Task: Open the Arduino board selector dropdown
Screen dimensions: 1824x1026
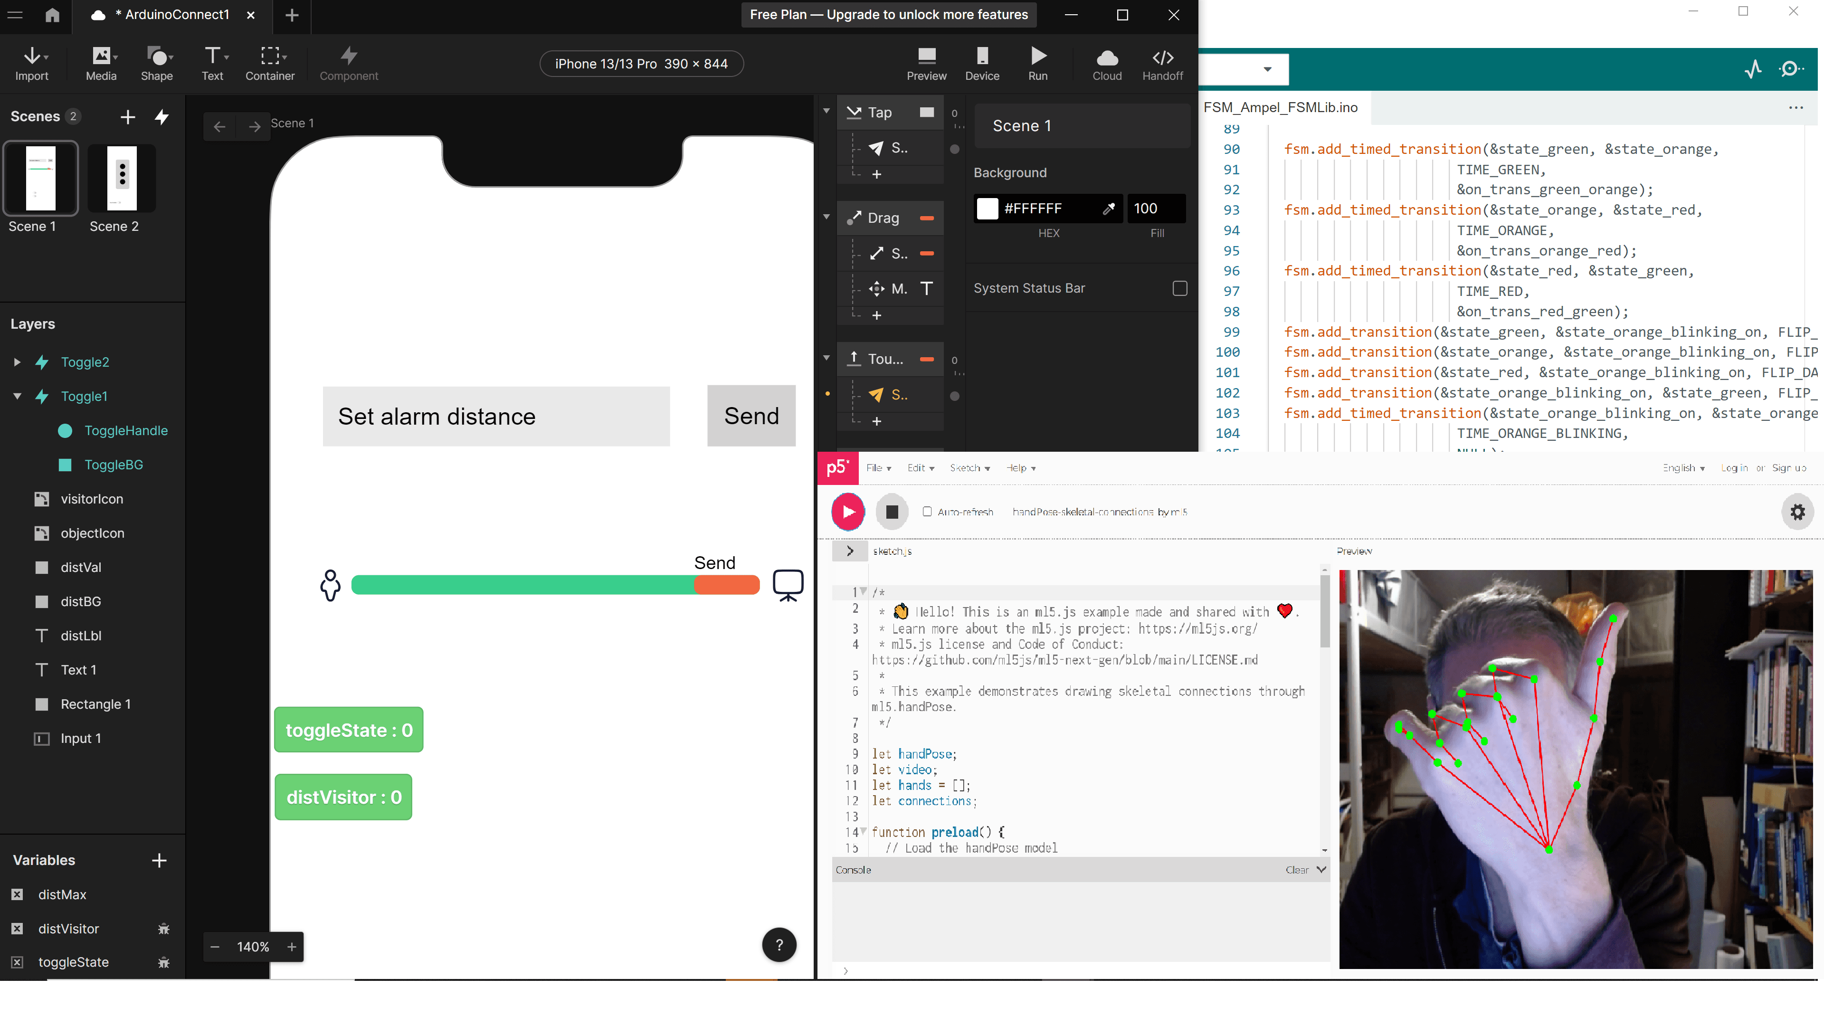Action: click(x=1267, y=69)
